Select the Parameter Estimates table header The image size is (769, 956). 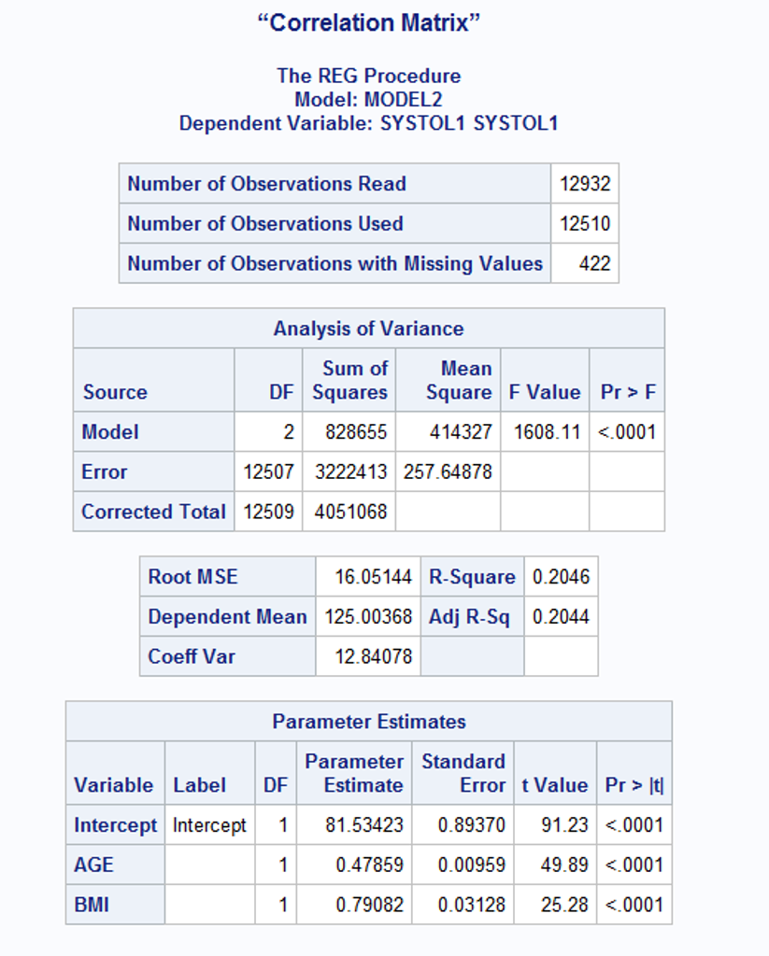click(x=368, y=721)
